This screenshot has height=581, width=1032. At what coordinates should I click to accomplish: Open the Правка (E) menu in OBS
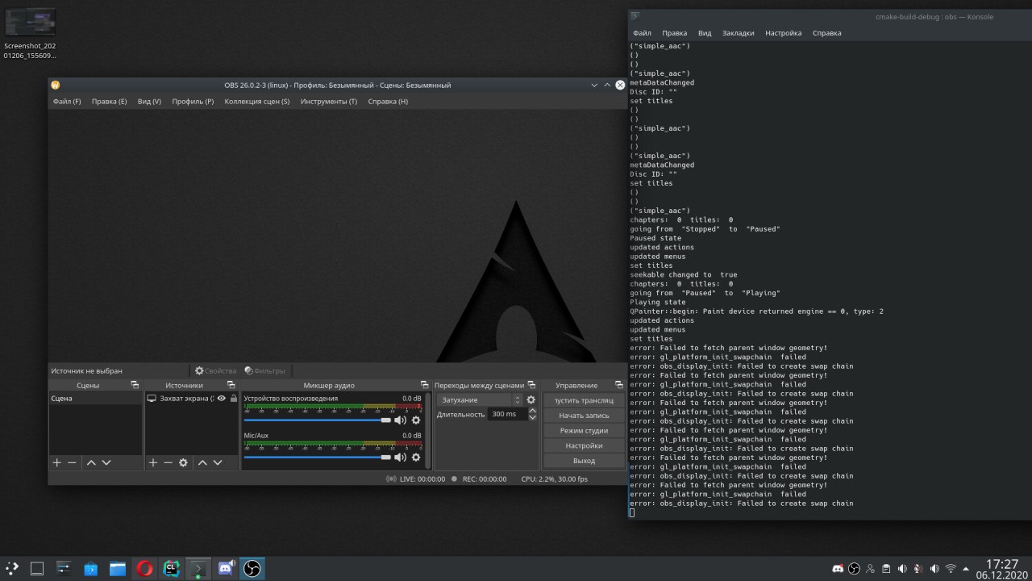click(109, 102)
